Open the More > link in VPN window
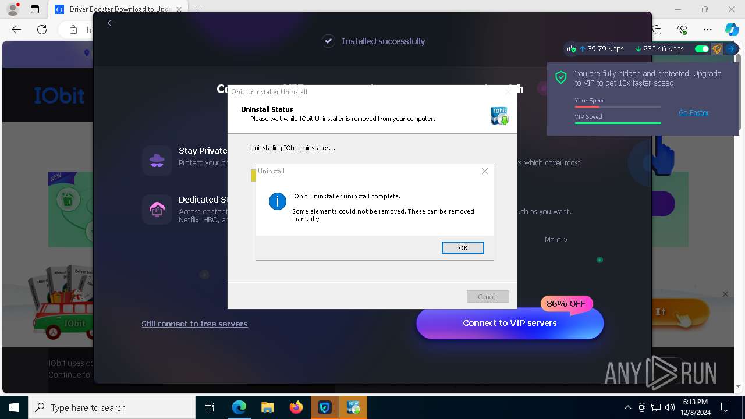The width and height of the screenshot is (745, 419). point(556,239)
